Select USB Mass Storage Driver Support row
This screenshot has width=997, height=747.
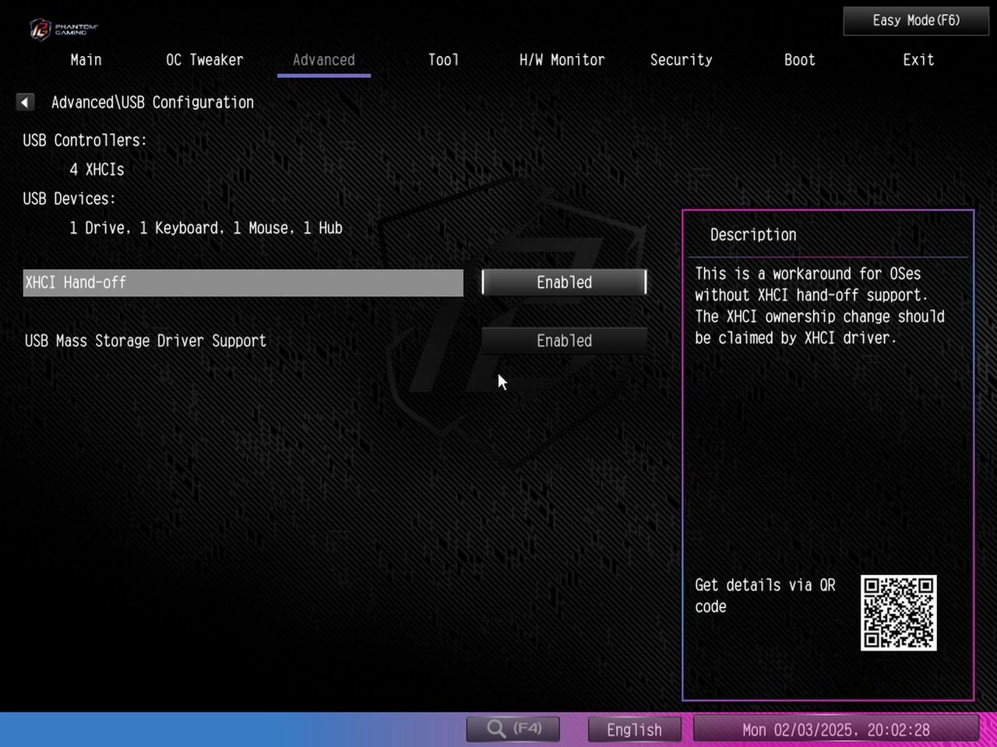[243, 341]
